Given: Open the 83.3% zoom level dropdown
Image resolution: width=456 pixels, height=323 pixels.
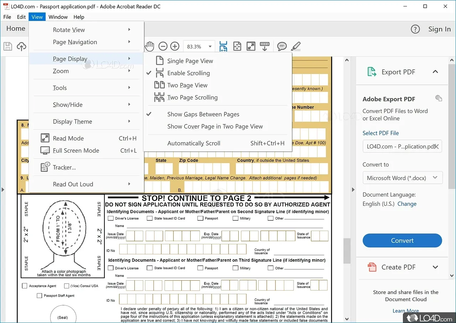Looking at the screenshot, I should pyautogui.click(x=210, y=47).
